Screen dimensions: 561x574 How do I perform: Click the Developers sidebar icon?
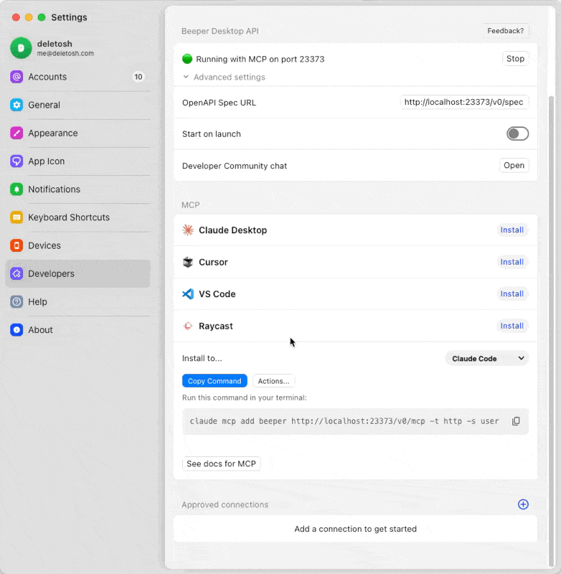tap(16, 273)
